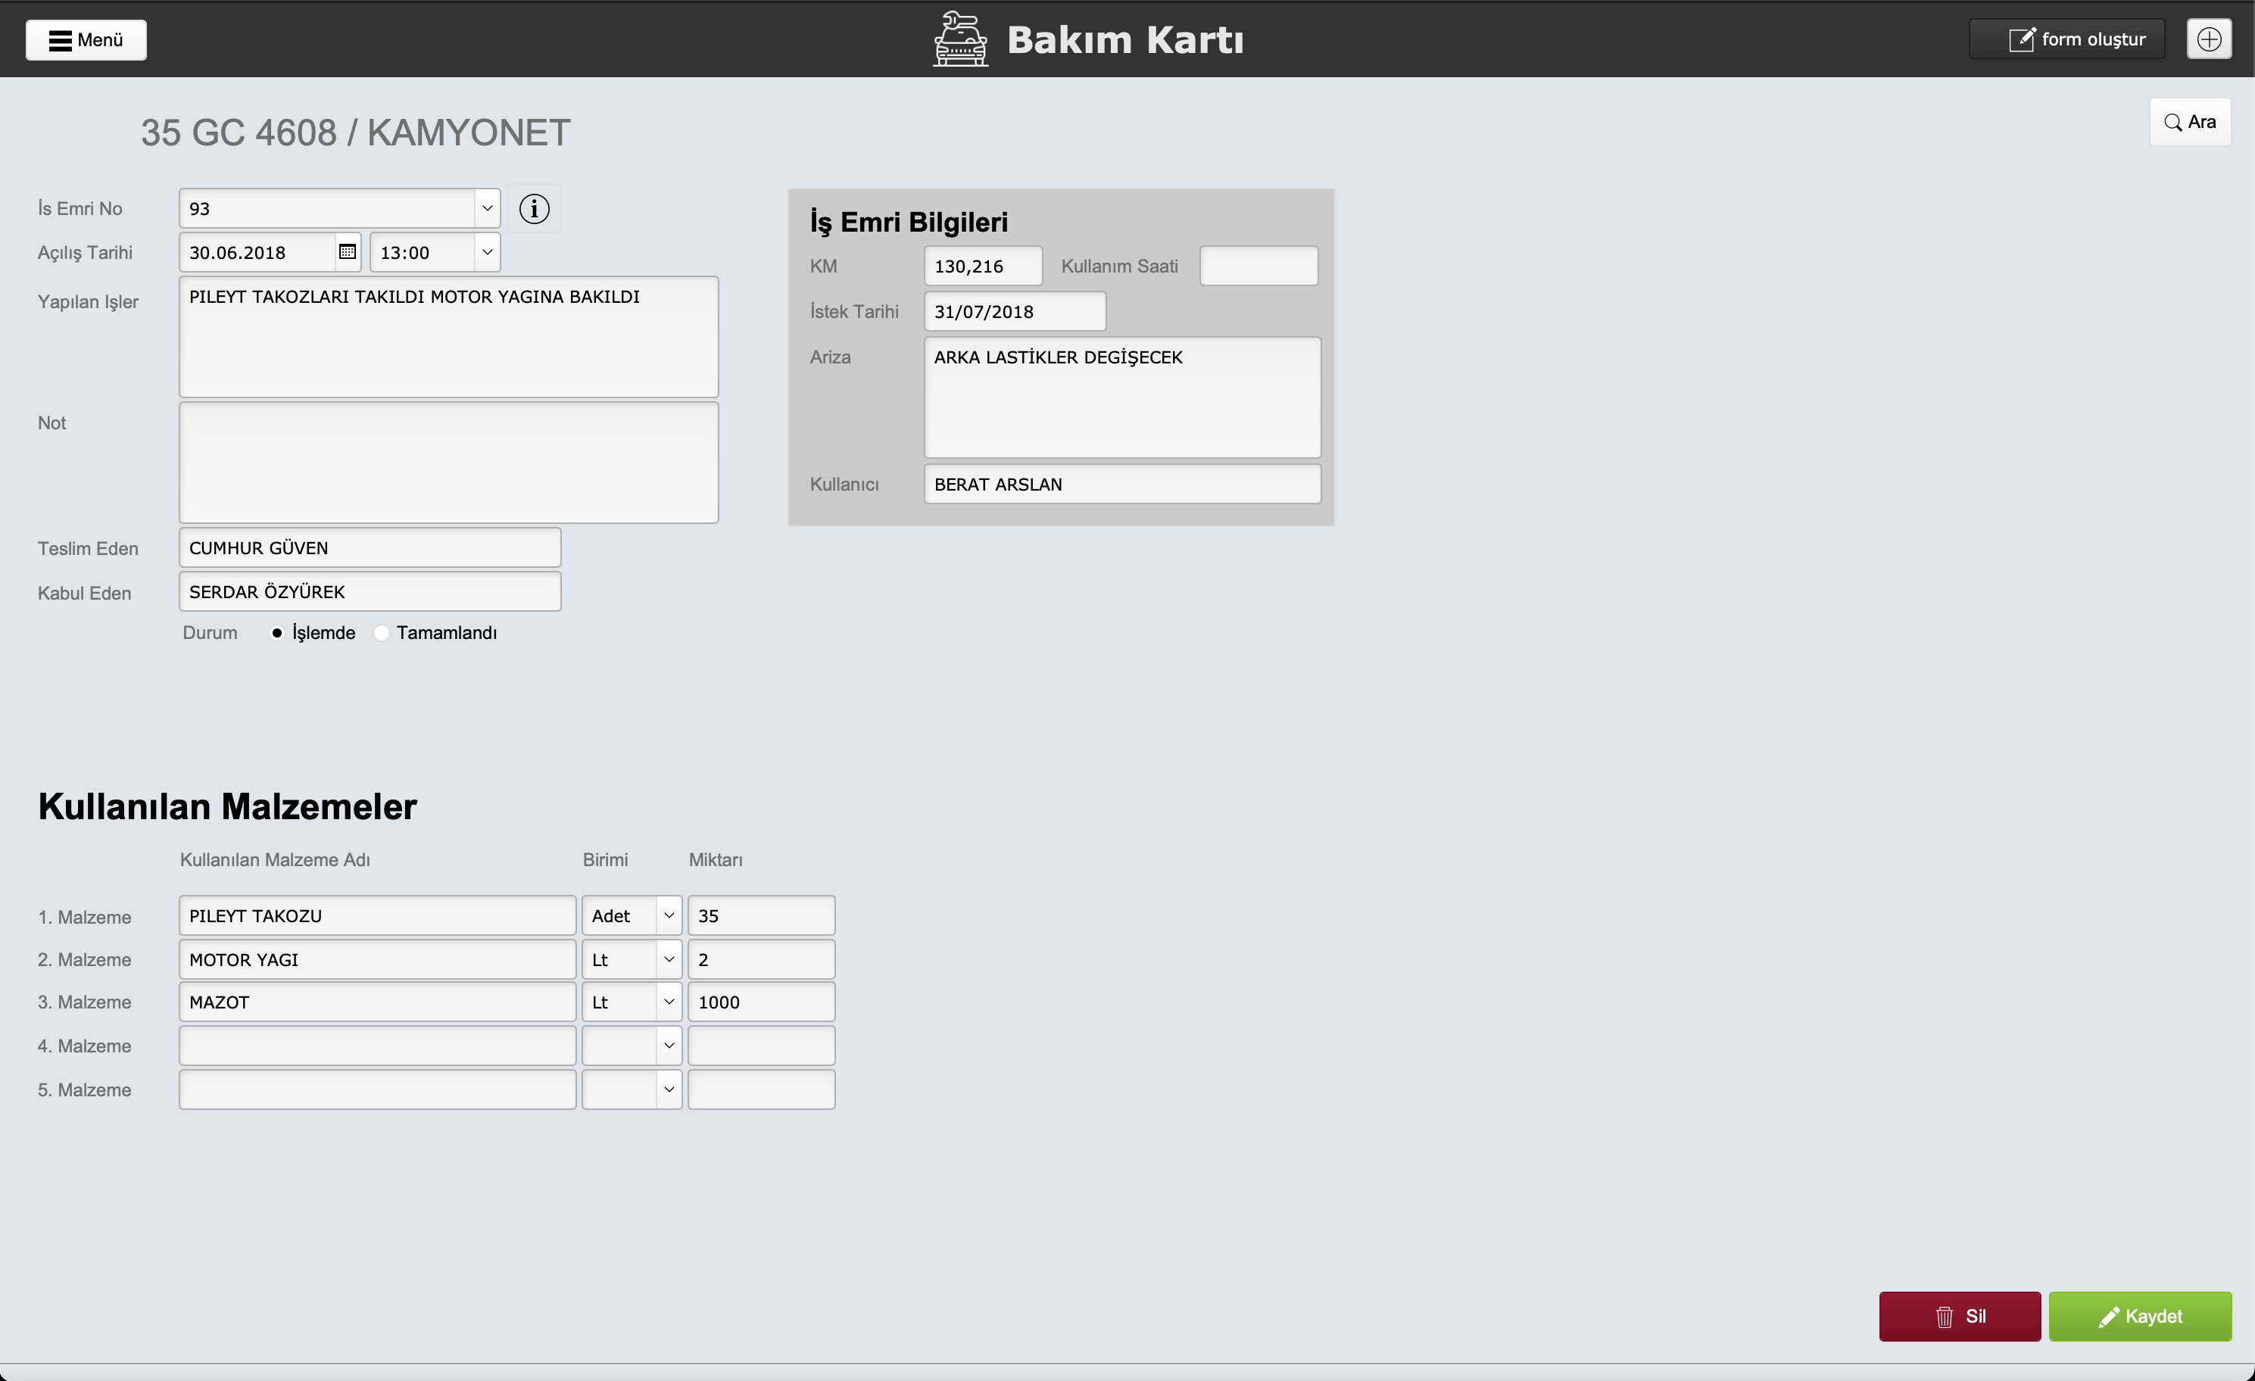Viewport: 2255px width, 1381px height.
Task: Click the red Sil delete button
Action: click(1960, 1316)
